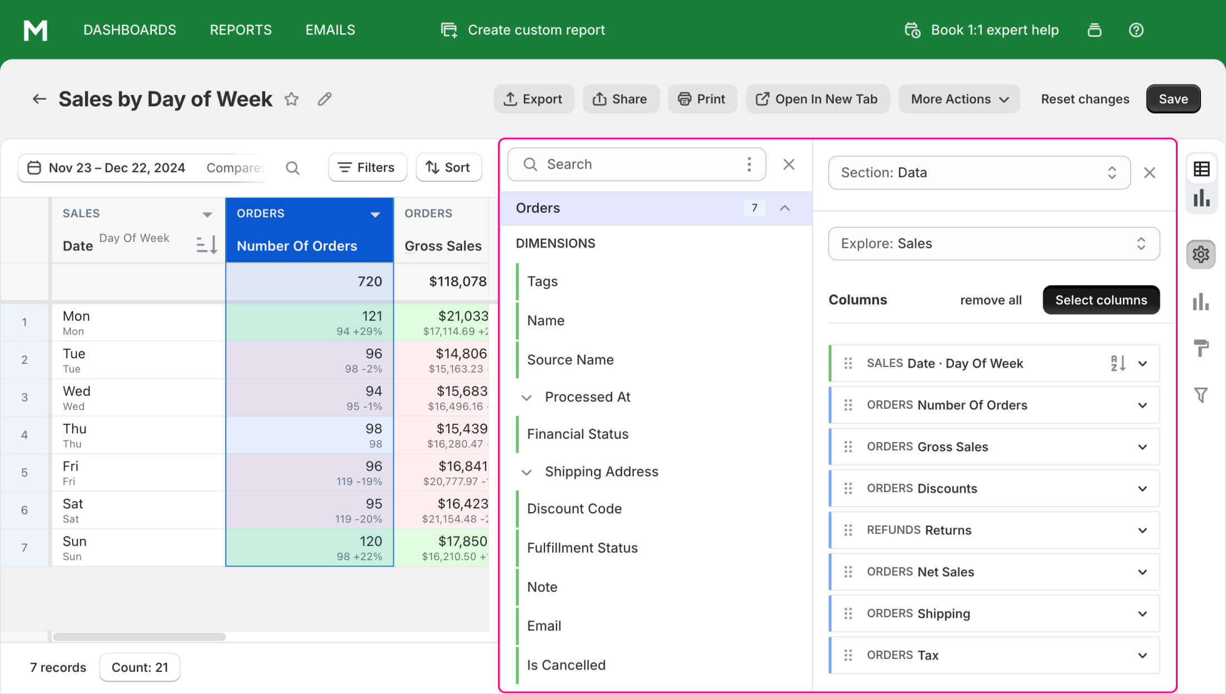Collapse the Orders section chevron
Image resolution: width=1226 pixels, height=694 pixels.
pyautogui.click(x=785, y=208)
